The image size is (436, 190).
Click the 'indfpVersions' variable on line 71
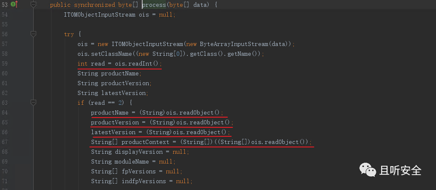(144, 181)
